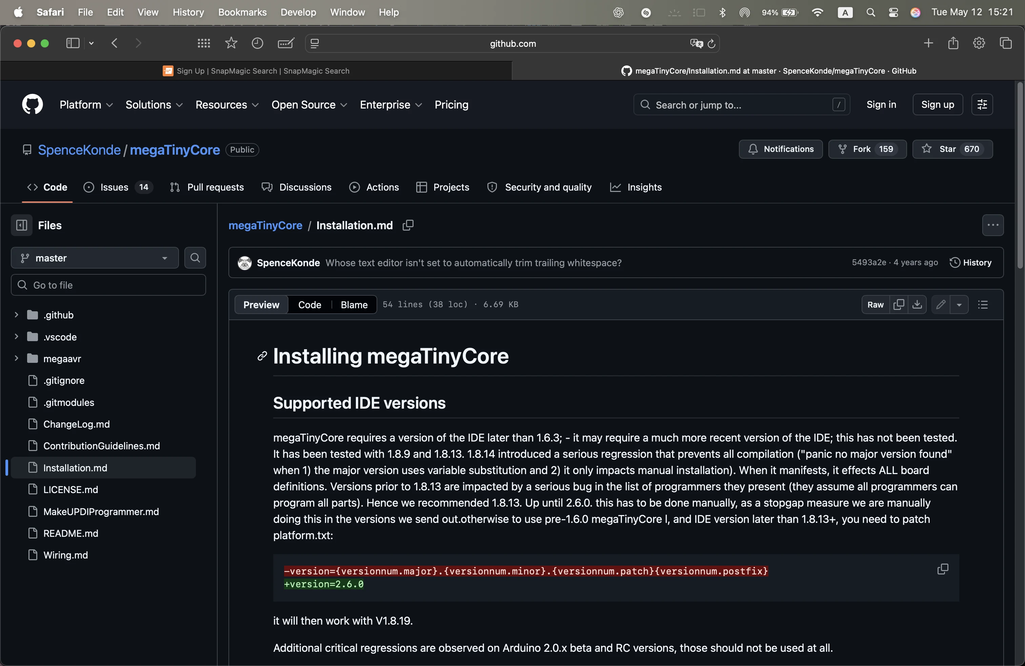
Task: Click the Go to file input
Action: pyautogui.click(x=108, y=285)
